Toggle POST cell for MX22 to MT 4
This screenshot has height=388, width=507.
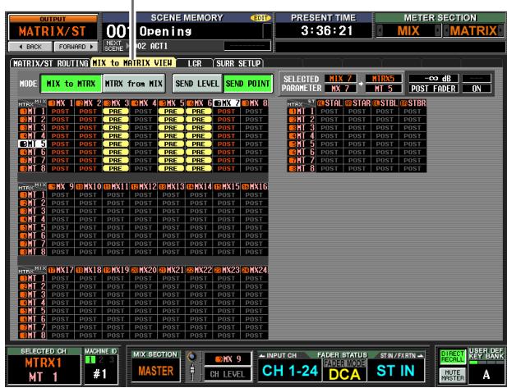pyautogui.click(x=199, y=303)
